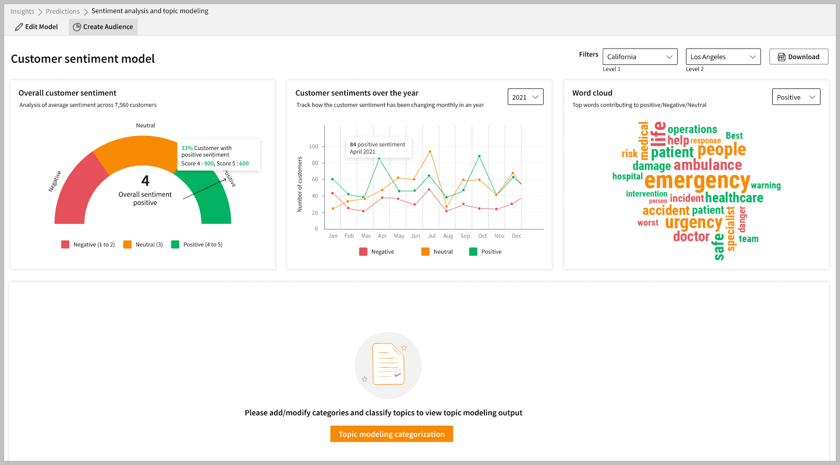Image resolution: width=840 pixels, height=465 pixels.
Task: Click the word 'incident' in word cloud
Action: tap(687, 198)
